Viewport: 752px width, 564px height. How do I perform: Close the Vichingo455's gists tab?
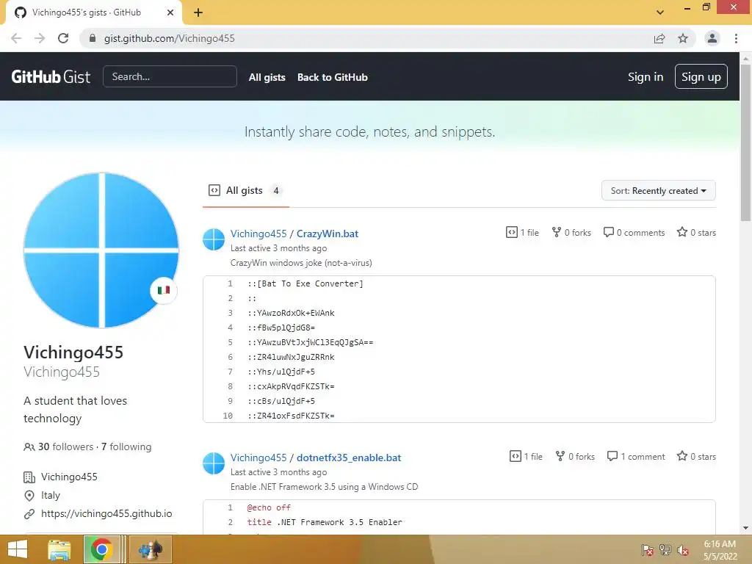pyautogui.click(x=170, y=12)
